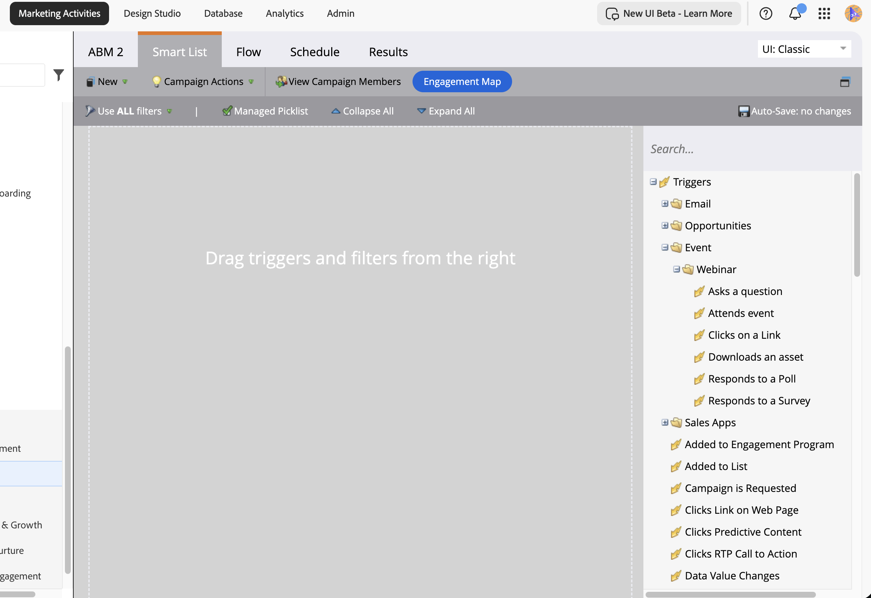
Task: Select the Event folder label
Action: pos(698,248)
